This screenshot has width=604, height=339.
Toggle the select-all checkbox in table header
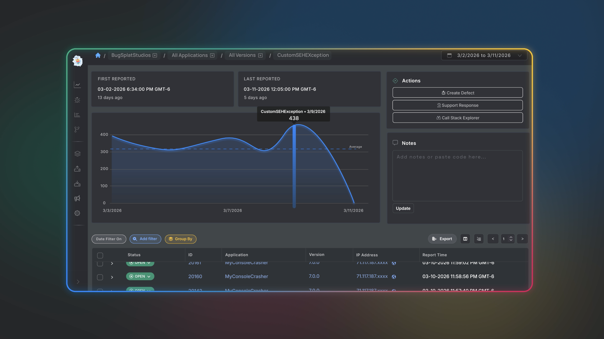100,255
